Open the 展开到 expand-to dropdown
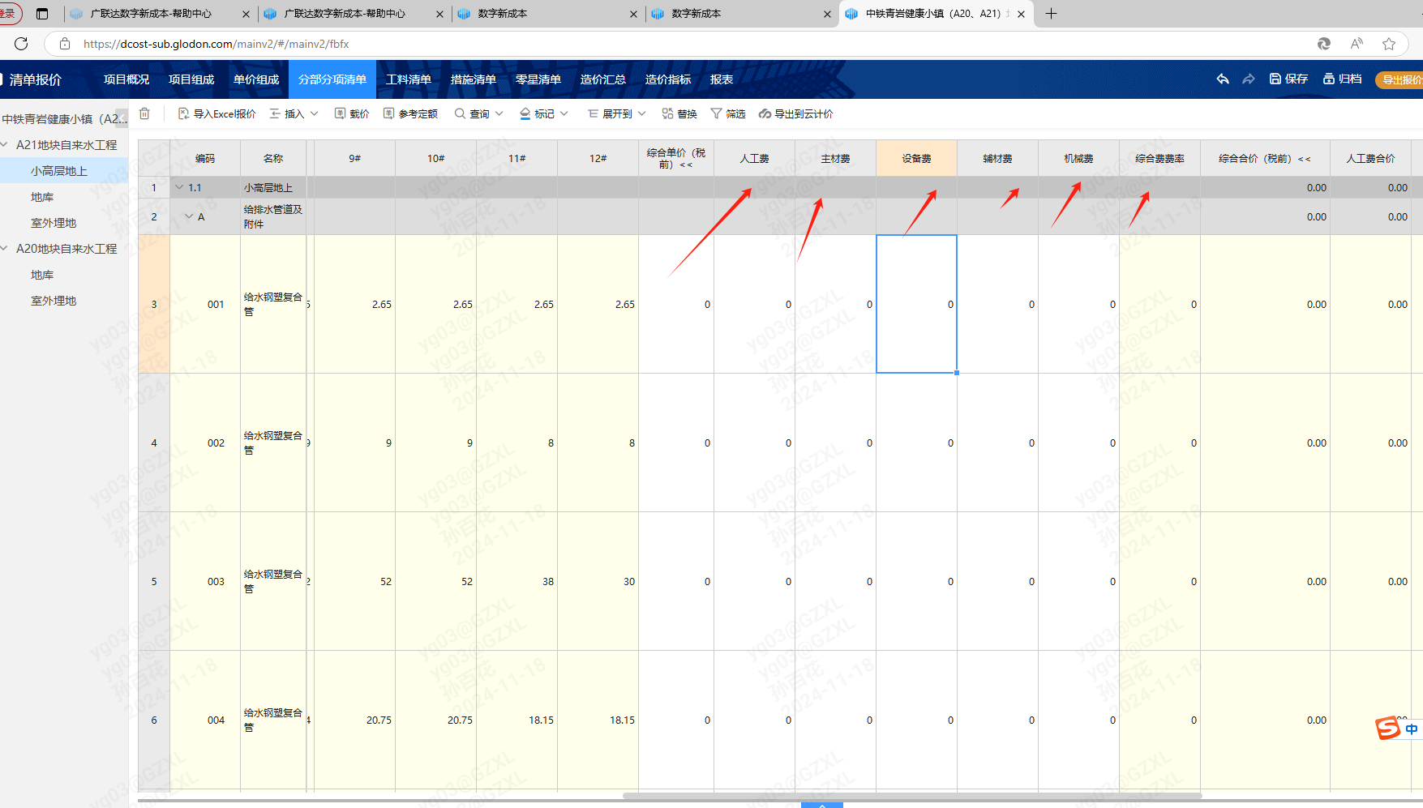The width and height of the screenshot is (1423, 808). click(x=616, y=113)
